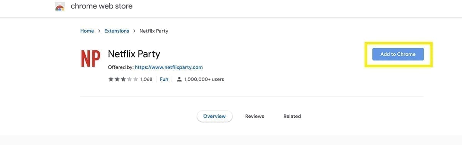Switch to the Related tab
This screenshot has height=145, width=462.
[x=292, y=116]
